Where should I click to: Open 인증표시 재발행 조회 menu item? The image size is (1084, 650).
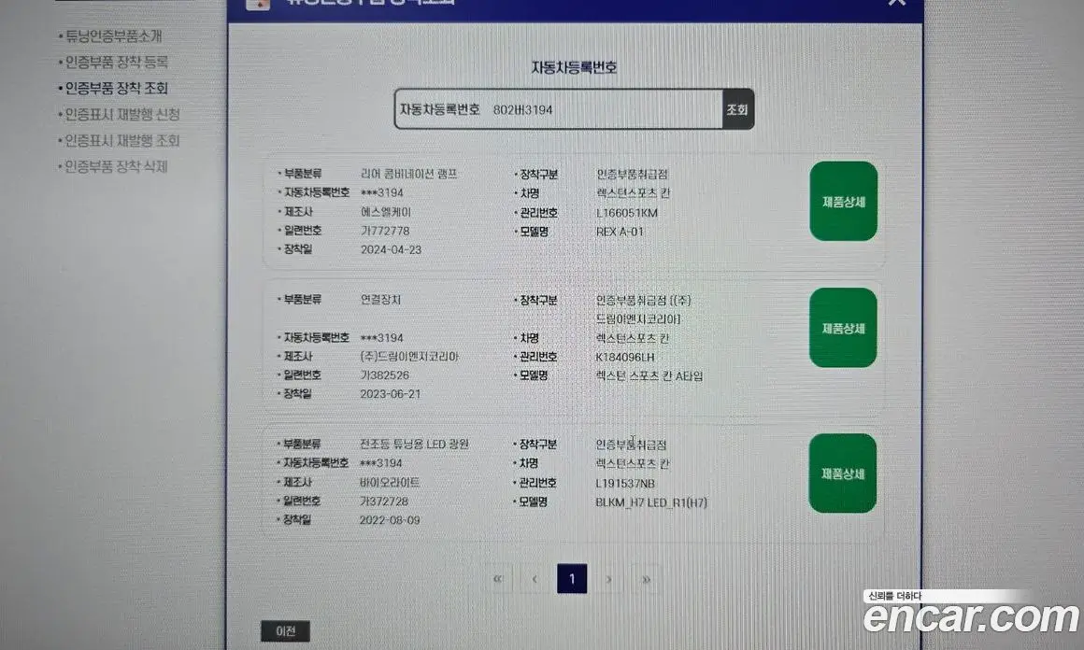[122, 141]
